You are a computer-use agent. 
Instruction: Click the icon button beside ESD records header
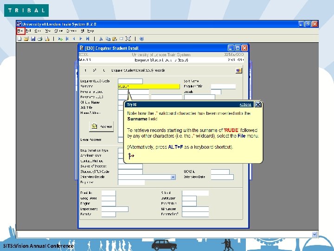click(239, 71)
